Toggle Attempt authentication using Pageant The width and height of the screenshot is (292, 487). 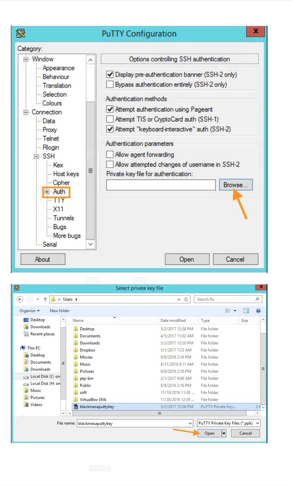pyautogui.click(x=110, y=109)
